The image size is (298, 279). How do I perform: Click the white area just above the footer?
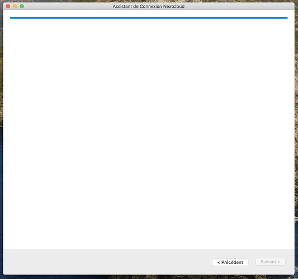pyautogui.click(x=149, y=244)
